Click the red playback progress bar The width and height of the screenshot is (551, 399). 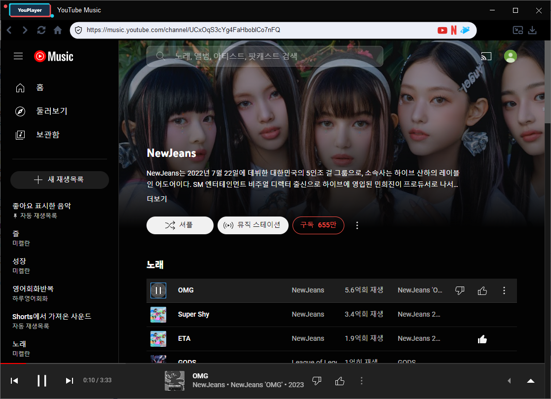(13, 363)
